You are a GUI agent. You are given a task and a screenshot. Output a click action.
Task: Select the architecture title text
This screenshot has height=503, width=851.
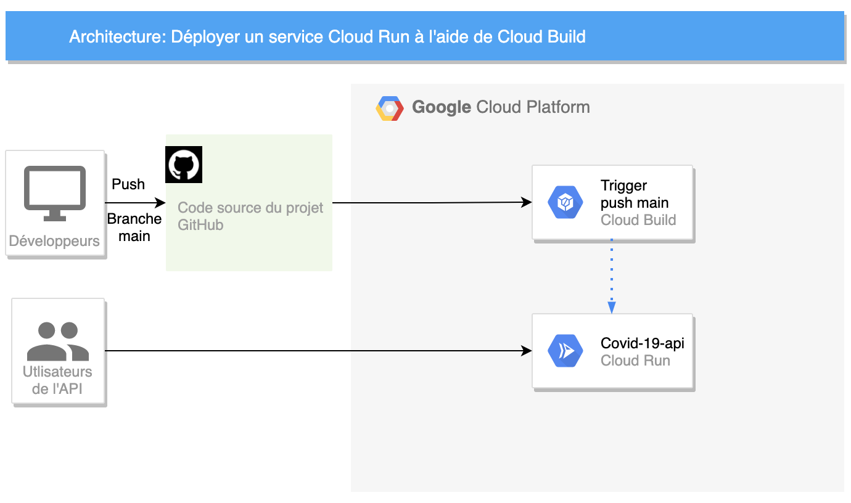[x=327, y=37]
